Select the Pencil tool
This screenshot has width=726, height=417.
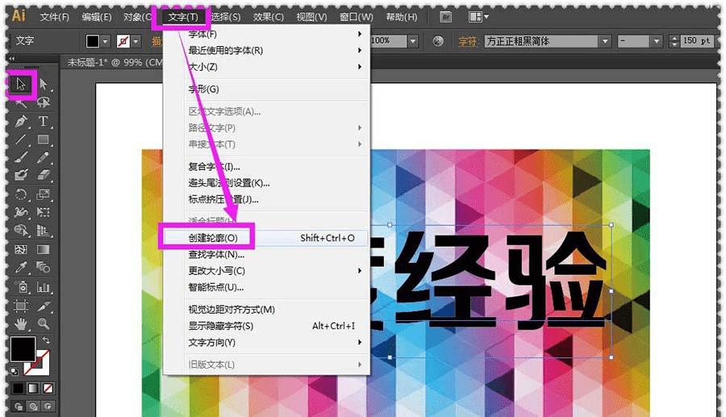43,157
